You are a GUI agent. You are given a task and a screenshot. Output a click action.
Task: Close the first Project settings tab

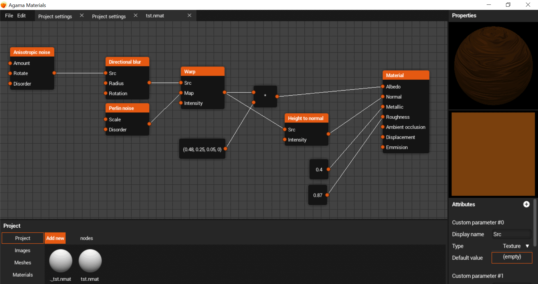pyautogui.click(x=82, y=15)
